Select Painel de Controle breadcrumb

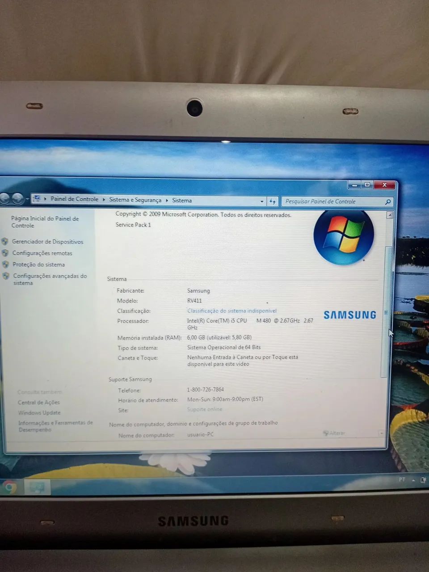coord(74,199)
